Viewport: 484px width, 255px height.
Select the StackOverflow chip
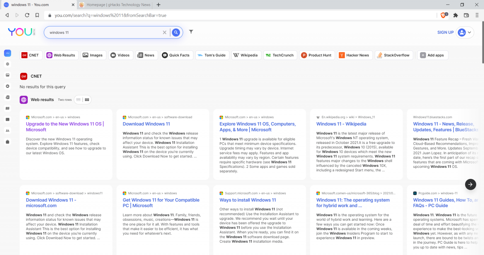tap(394, 55)
